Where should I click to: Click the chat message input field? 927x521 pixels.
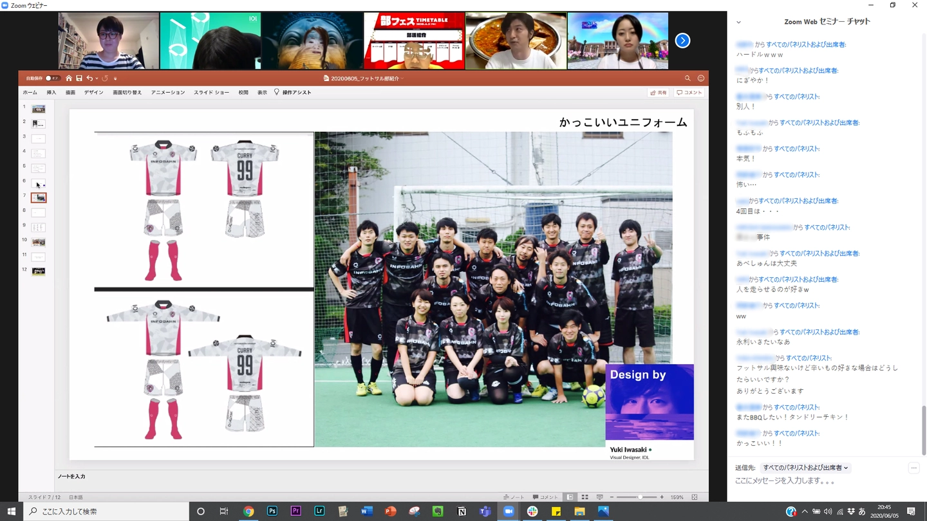click(818, 481)
